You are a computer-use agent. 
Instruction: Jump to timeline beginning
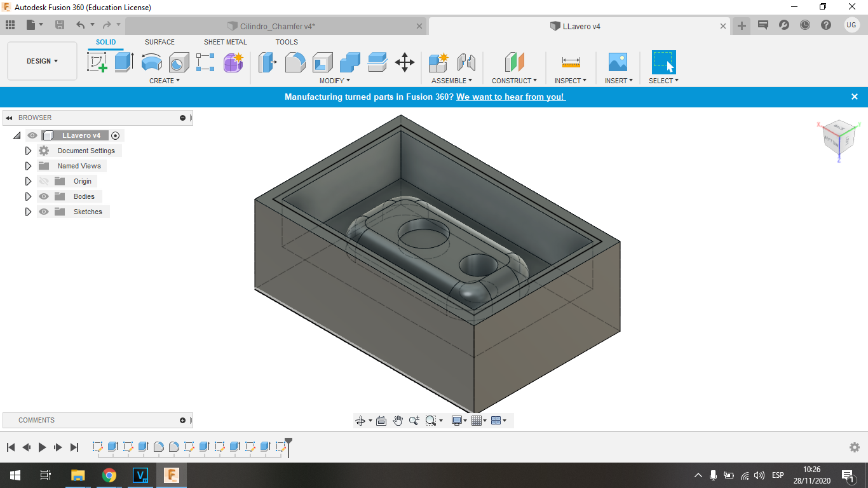pyautogui.click(x=11, y=447)
